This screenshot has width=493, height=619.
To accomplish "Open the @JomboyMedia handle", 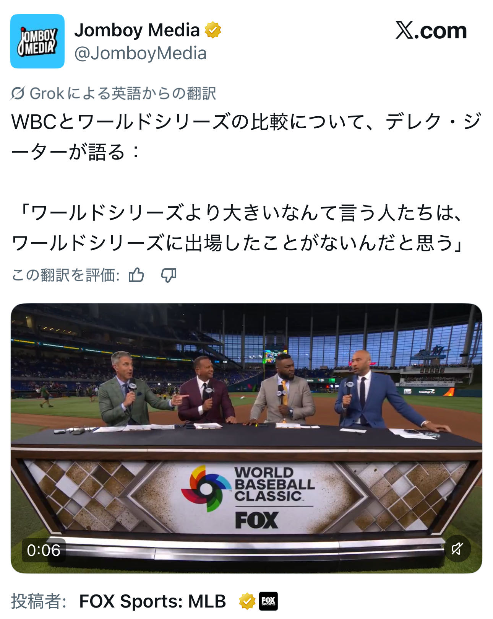I will (140, 53).
